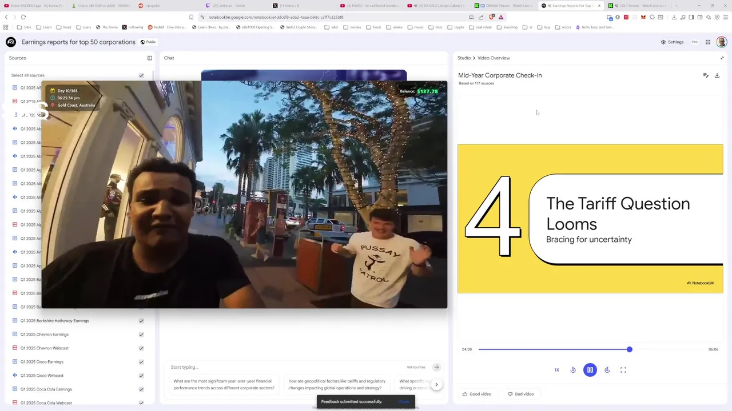
Task: Uncheck the Q1 2025 Chevron Earnings checkbox
Action: click(141, 335)
